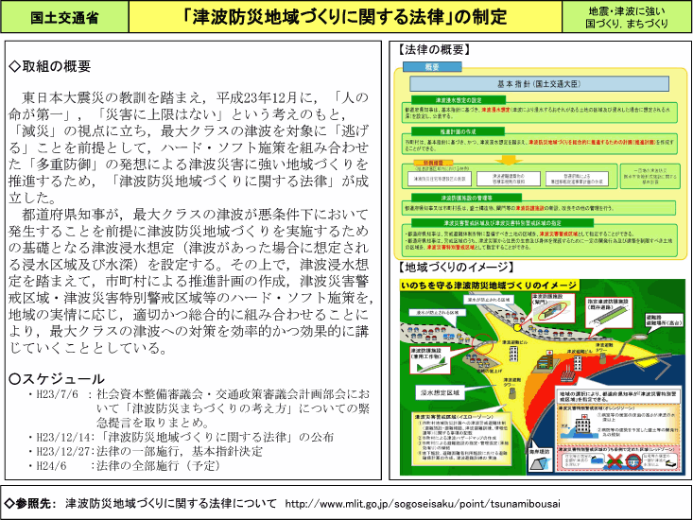Click the yellow いのちを守る津波防災地域づくりのイメージ banner
693x520 pixels.
(x=489, y=286)
